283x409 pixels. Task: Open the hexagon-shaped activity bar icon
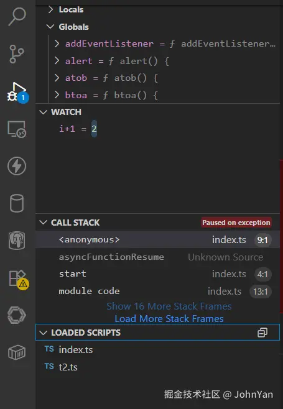tap(17, 315)
